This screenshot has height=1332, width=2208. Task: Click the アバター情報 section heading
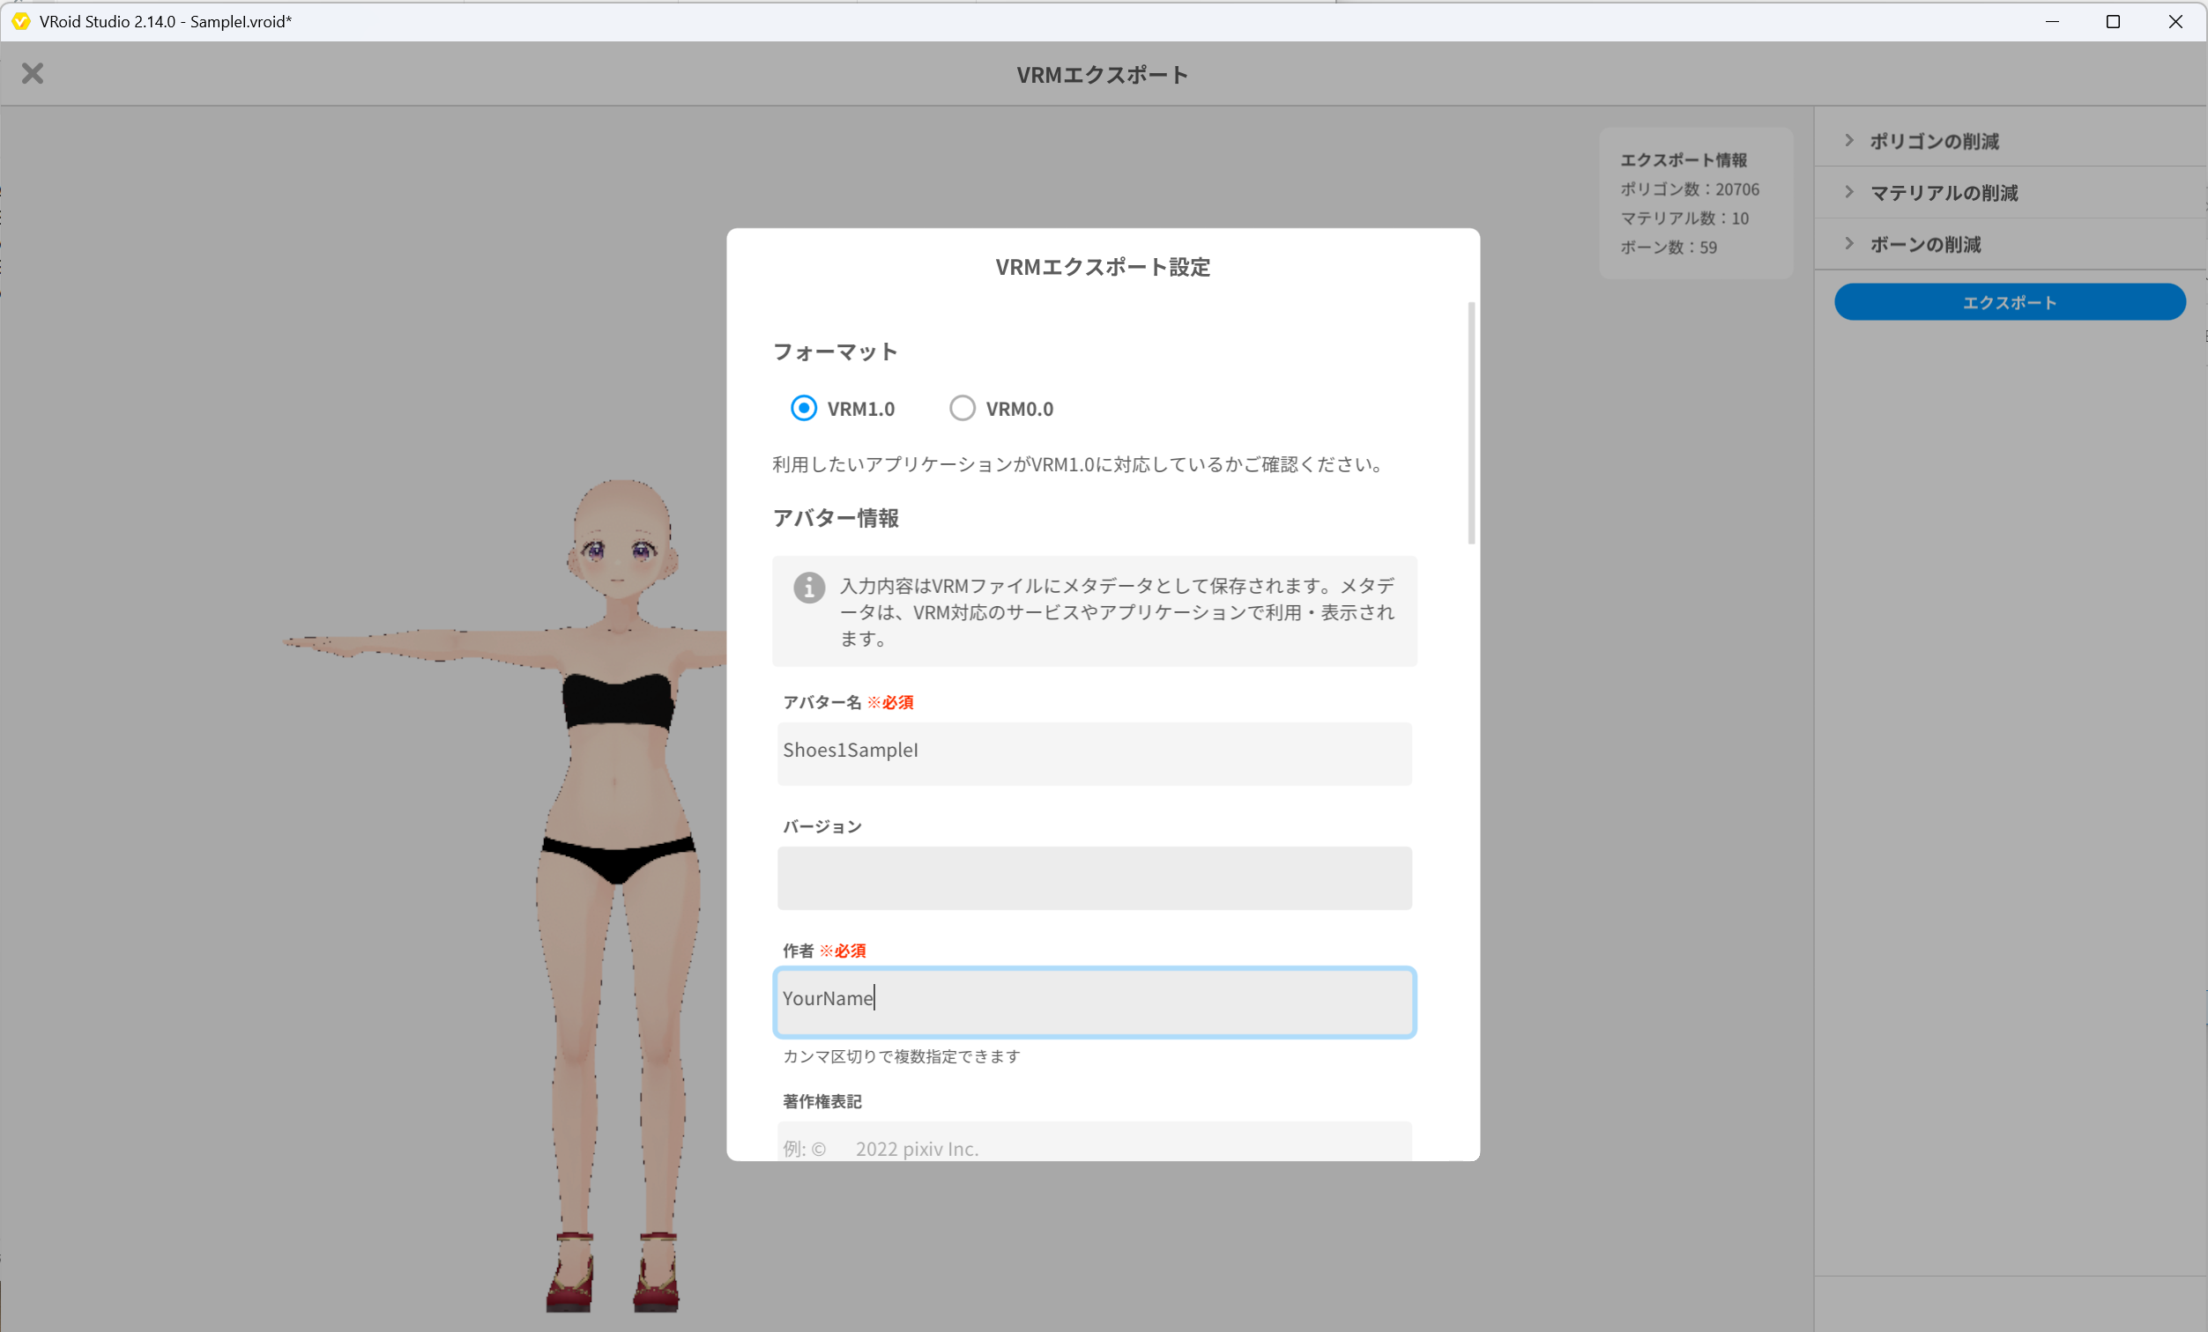pyautogui.click(x=836, y=518)
